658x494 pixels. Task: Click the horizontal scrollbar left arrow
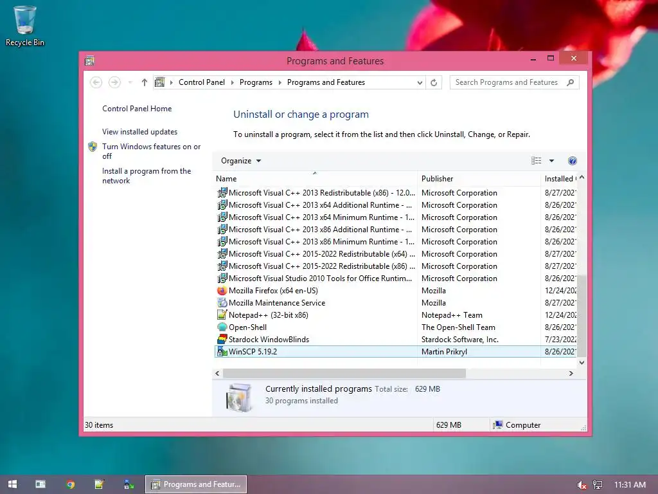(217, 373)
